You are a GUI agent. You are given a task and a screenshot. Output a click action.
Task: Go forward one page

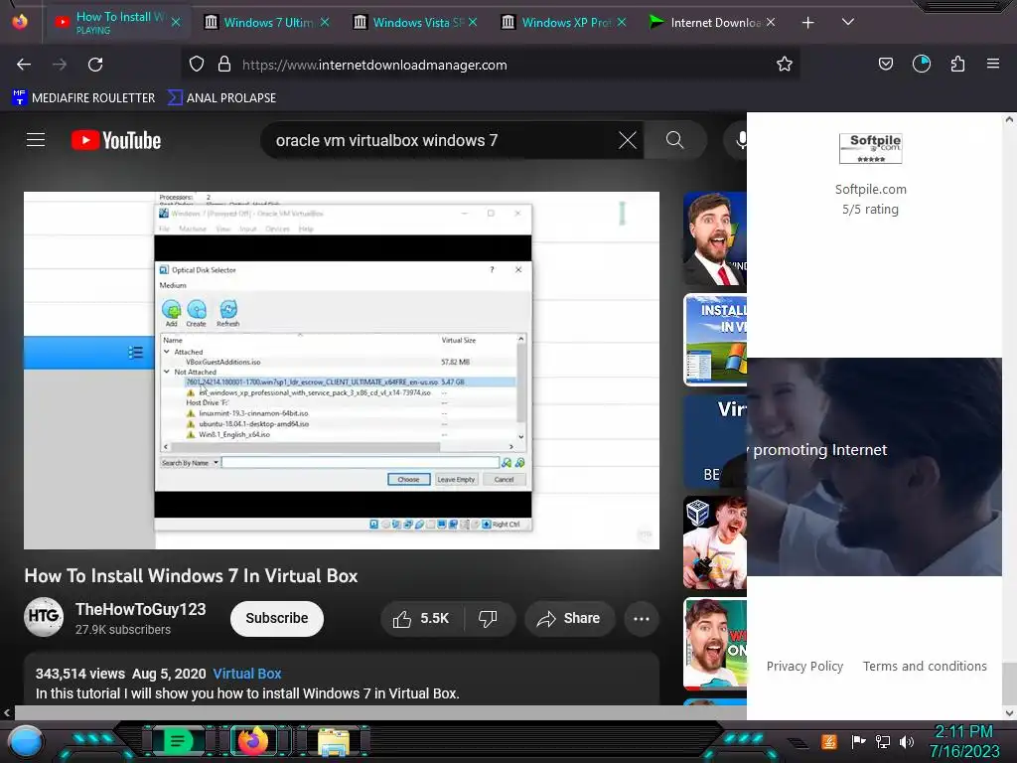click(x=60, y=65)
